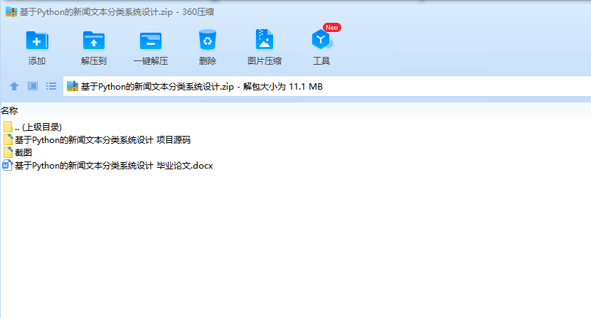Select the 毕业论文.docx file

(108, 165)
